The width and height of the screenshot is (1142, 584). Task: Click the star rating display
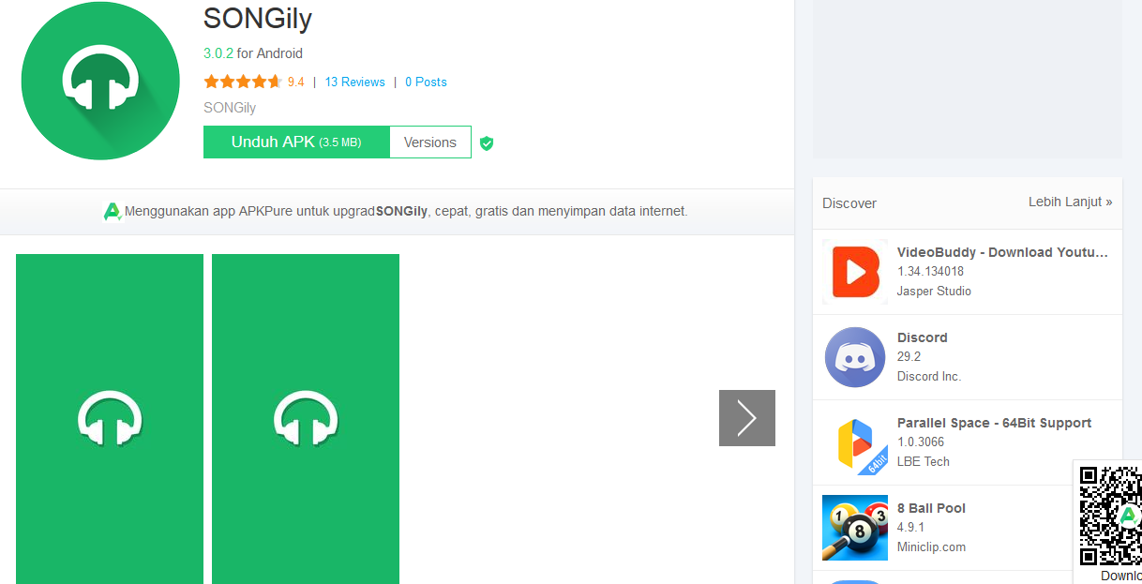[x=243, y=82]
